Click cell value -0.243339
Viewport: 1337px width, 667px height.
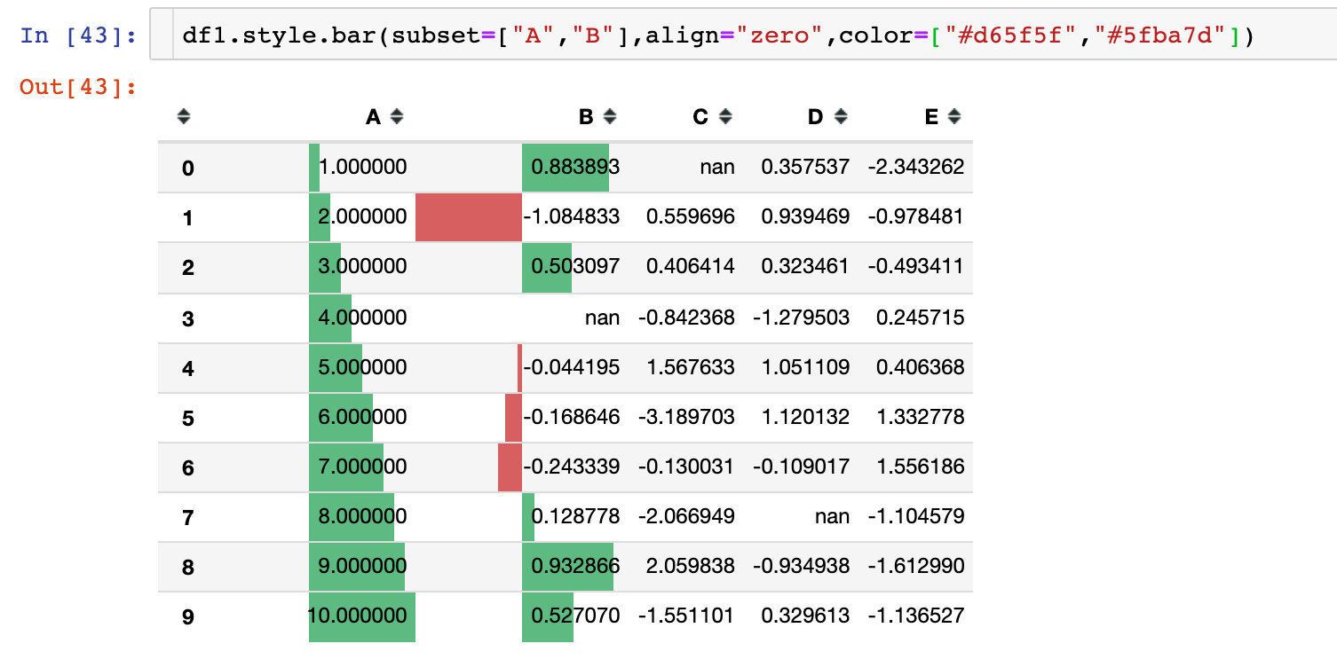click(x=572, y=467)
